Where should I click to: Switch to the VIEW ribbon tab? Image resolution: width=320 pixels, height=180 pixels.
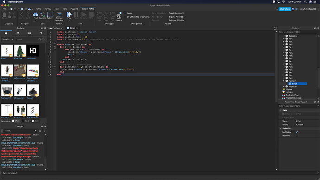pos(64,9)
